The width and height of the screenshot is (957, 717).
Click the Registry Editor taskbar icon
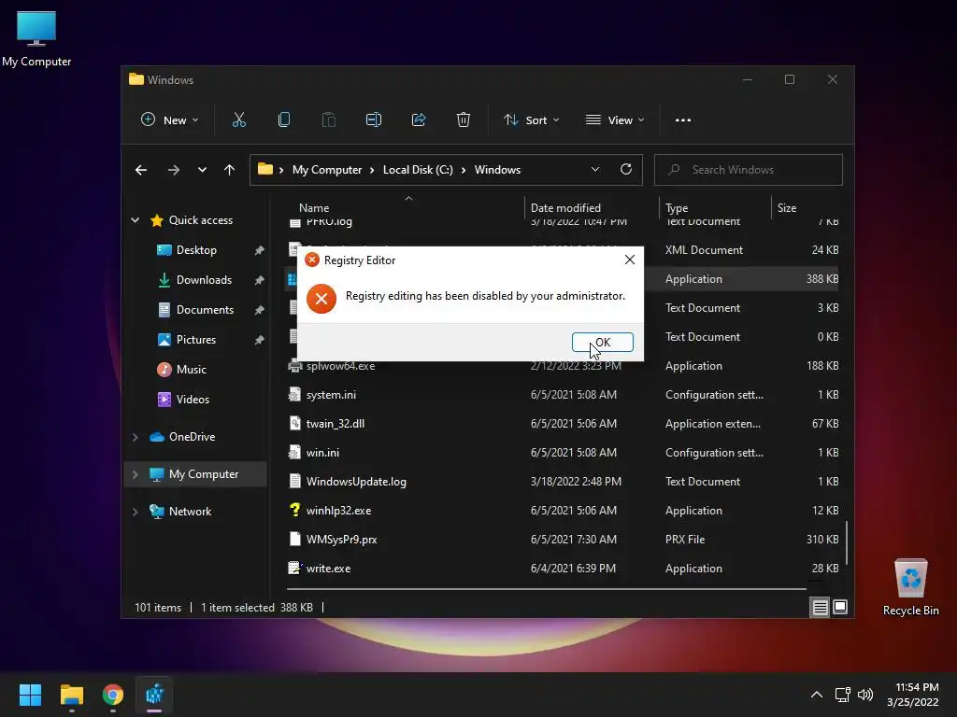click(154, 695)
